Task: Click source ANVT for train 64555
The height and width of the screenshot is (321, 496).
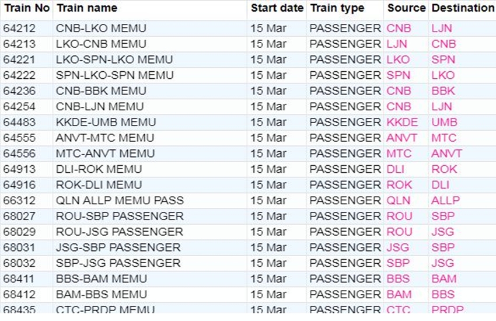Action: (x=401, y=138)
